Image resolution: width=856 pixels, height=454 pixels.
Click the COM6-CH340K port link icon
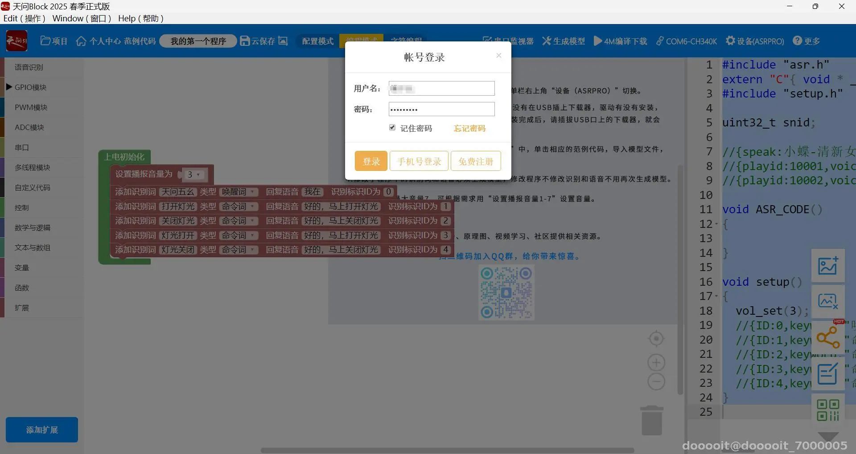[x=660, y=41]
